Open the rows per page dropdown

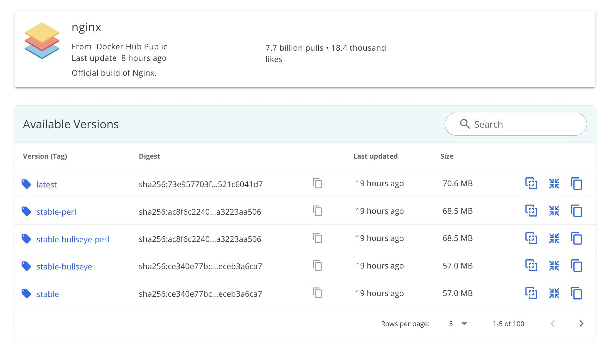coord(460,324)
